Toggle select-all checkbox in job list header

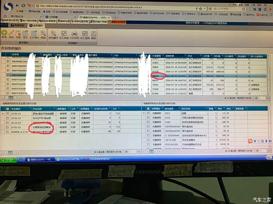[x=7, y=109]
